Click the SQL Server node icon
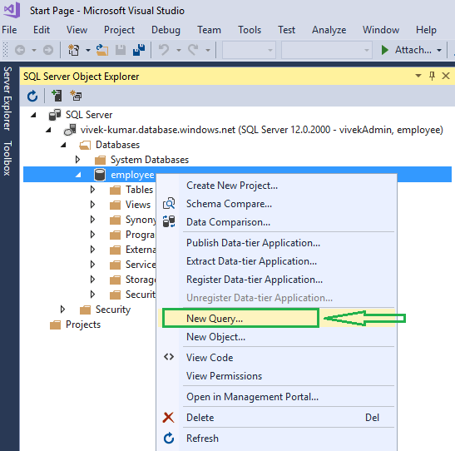The image size is (455, 451). point(55,115)
